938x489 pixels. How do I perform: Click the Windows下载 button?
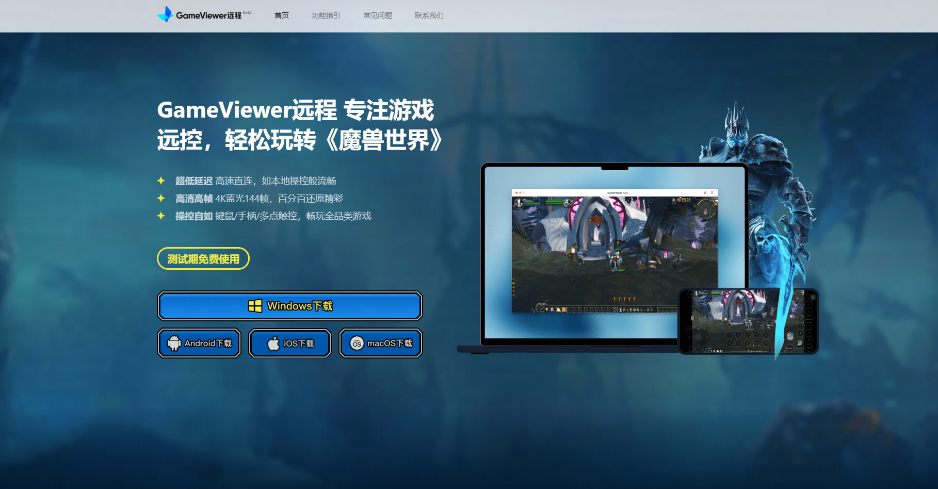click(290, 306)
